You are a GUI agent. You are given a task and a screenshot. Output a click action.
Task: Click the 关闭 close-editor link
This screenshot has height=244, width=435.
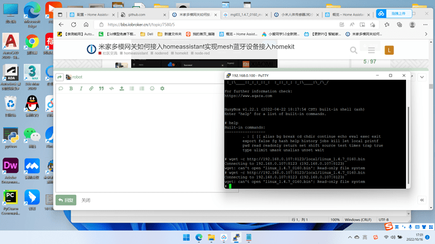pyautogui.click(x=86, y=200)
